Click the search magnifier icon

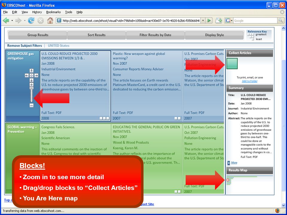point(280,21)
